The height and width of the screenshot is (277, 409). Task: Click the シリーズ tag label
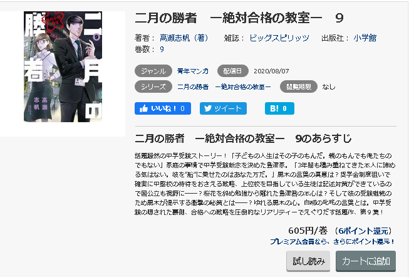click(x=153, y=86)
